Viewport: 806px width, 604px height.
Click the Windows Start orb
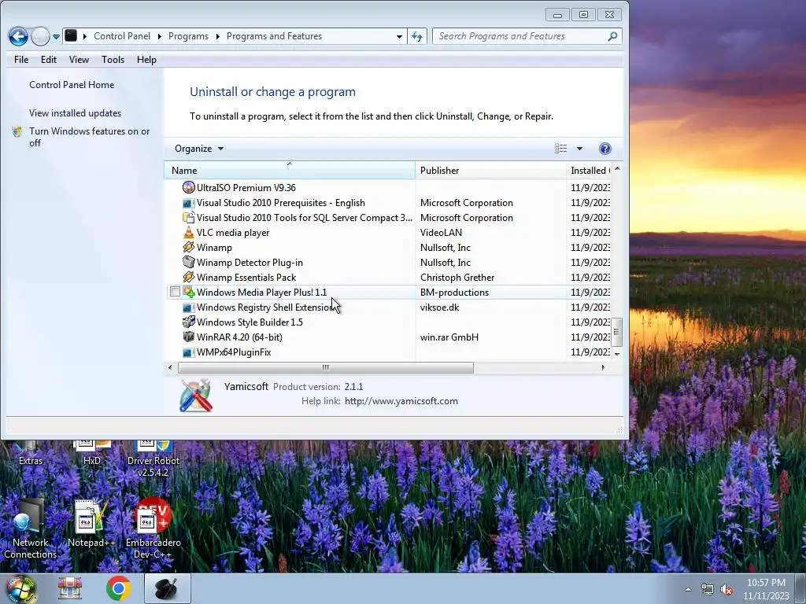pos(20,590)
